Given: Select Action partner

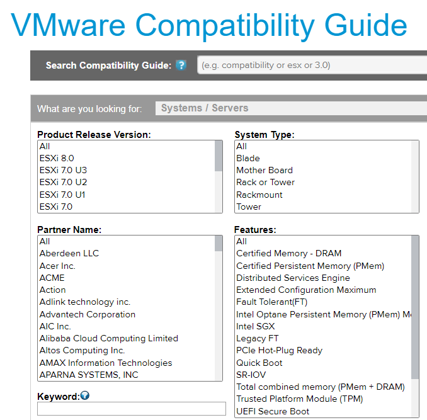Looking at the screenshot, I should click(126, 290).
